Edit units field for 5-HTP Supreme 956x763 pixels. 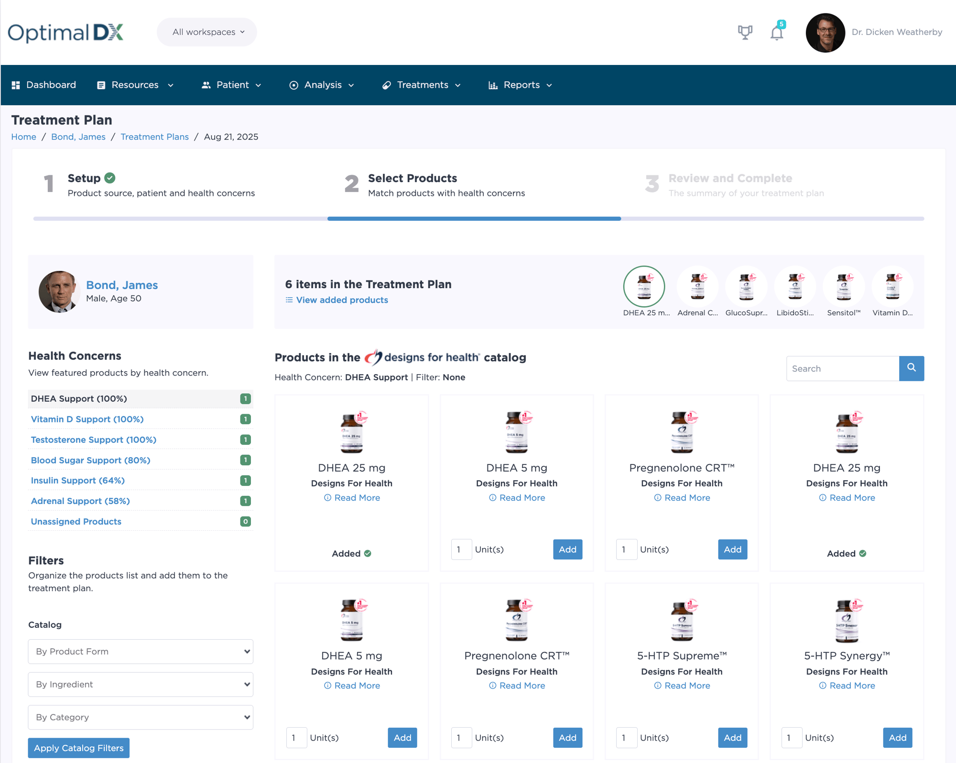coord(626,738)
